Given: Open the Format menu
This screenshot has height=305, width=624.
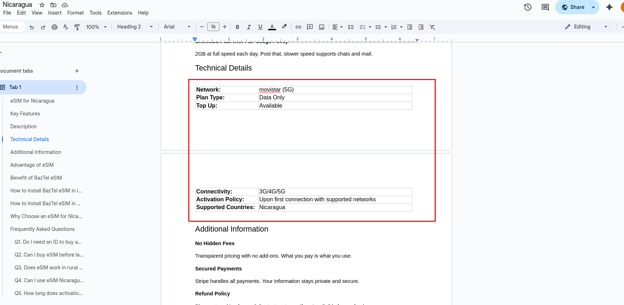Looking at the screenshot, I should point(76,13).
